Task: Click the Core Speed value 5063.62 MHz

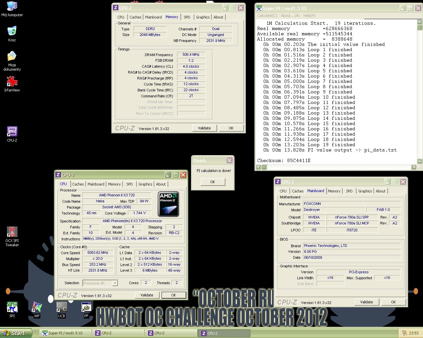Action: tap(98, 253)
